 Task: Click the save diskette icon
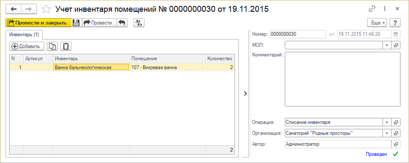click(76, 23)
